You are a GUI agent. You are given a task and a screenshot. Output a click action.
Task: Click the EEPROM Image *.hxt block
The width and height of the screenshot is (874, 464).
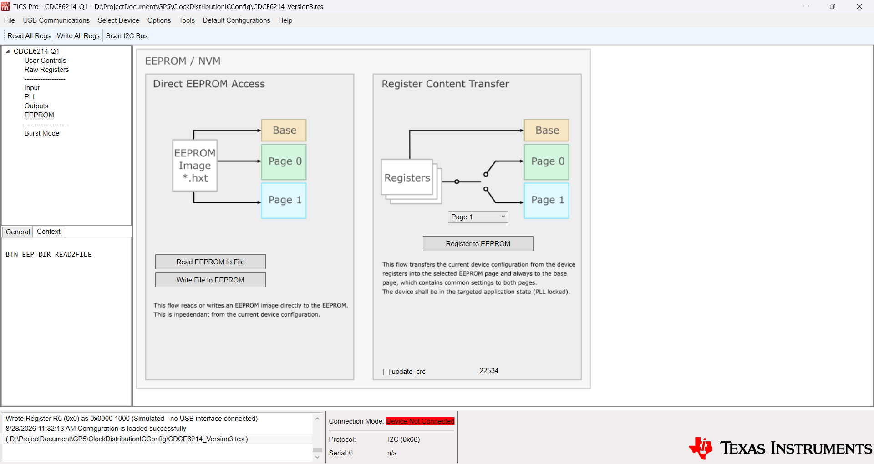pyautogui.click(x=195, y=166)
